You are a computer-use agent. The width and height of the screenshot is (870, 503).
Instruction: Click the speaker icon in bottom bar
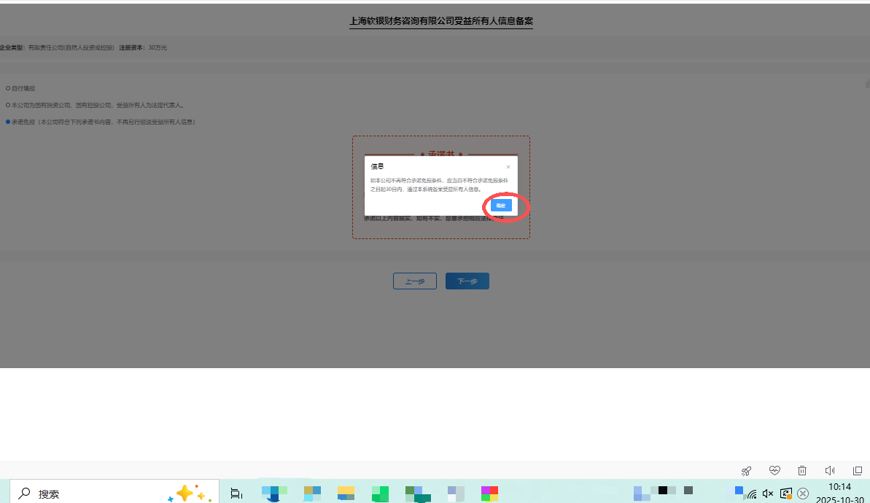[830, 471]
